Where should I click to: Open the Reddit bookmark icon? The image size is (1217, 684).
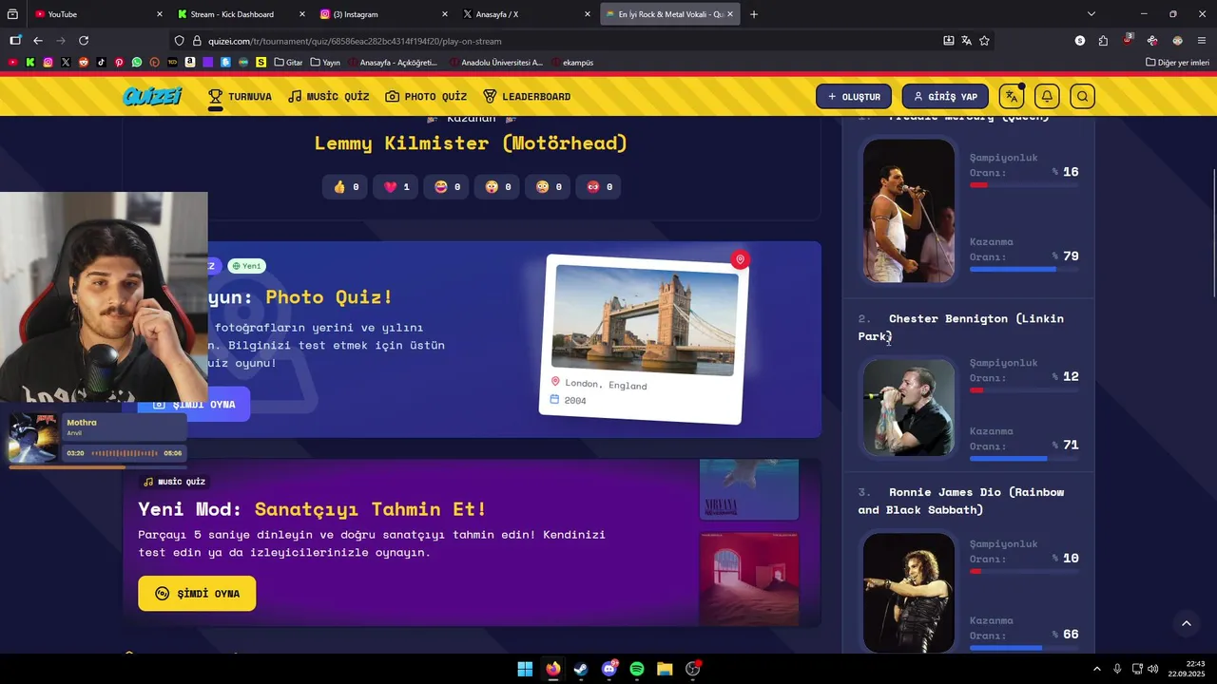click(x=84, y=63)
